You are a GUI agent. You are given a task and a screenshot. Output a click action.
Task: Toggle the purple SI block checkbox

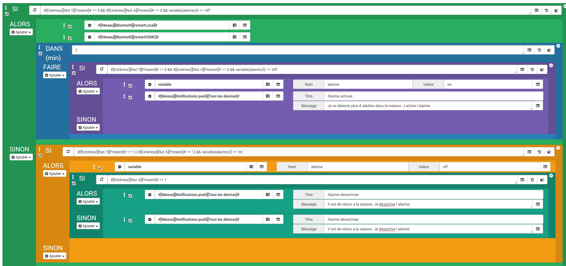click(74, 73)
